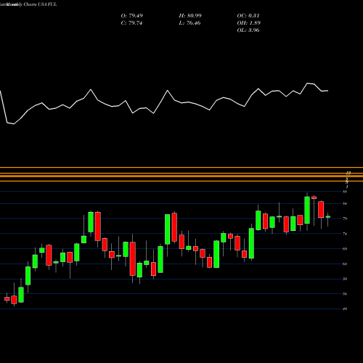
Task: Click the most recent small green candle
Action: (x=328, y=217)
